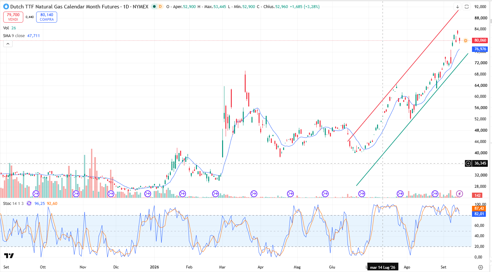Click the down arrow button above the price scale
492x272 pixels.
[457, 6]
